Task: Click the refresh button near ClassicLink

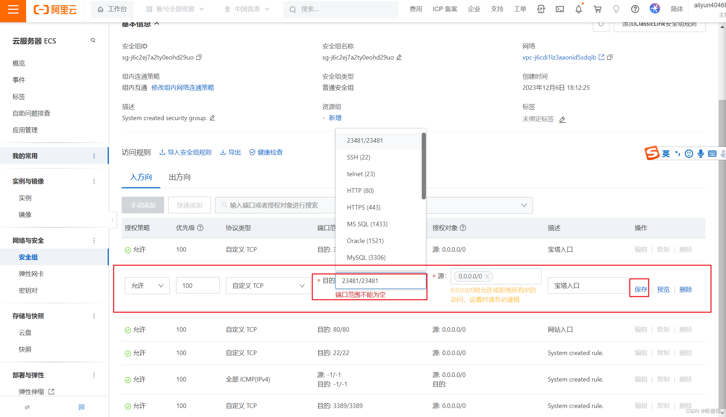Action: 601,25
